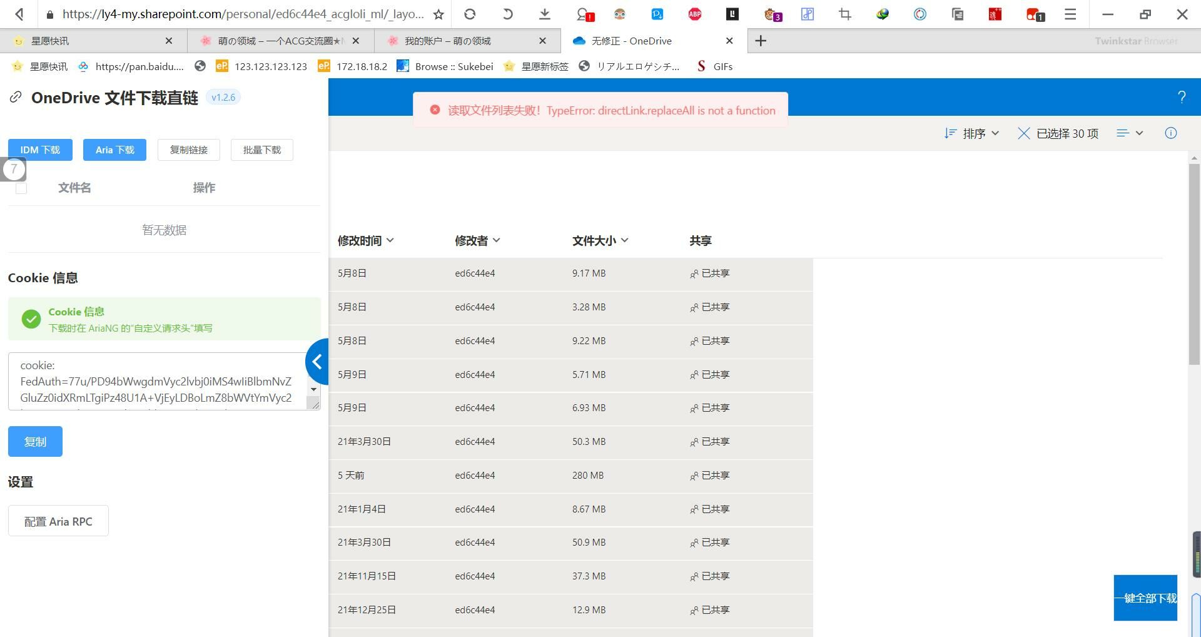
Task: Open the view options dropdown
Action: coord(1130,133)
